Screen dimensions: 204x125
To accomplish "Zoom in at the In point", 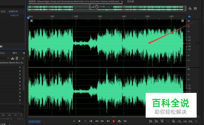I will (x=179, y=121).
